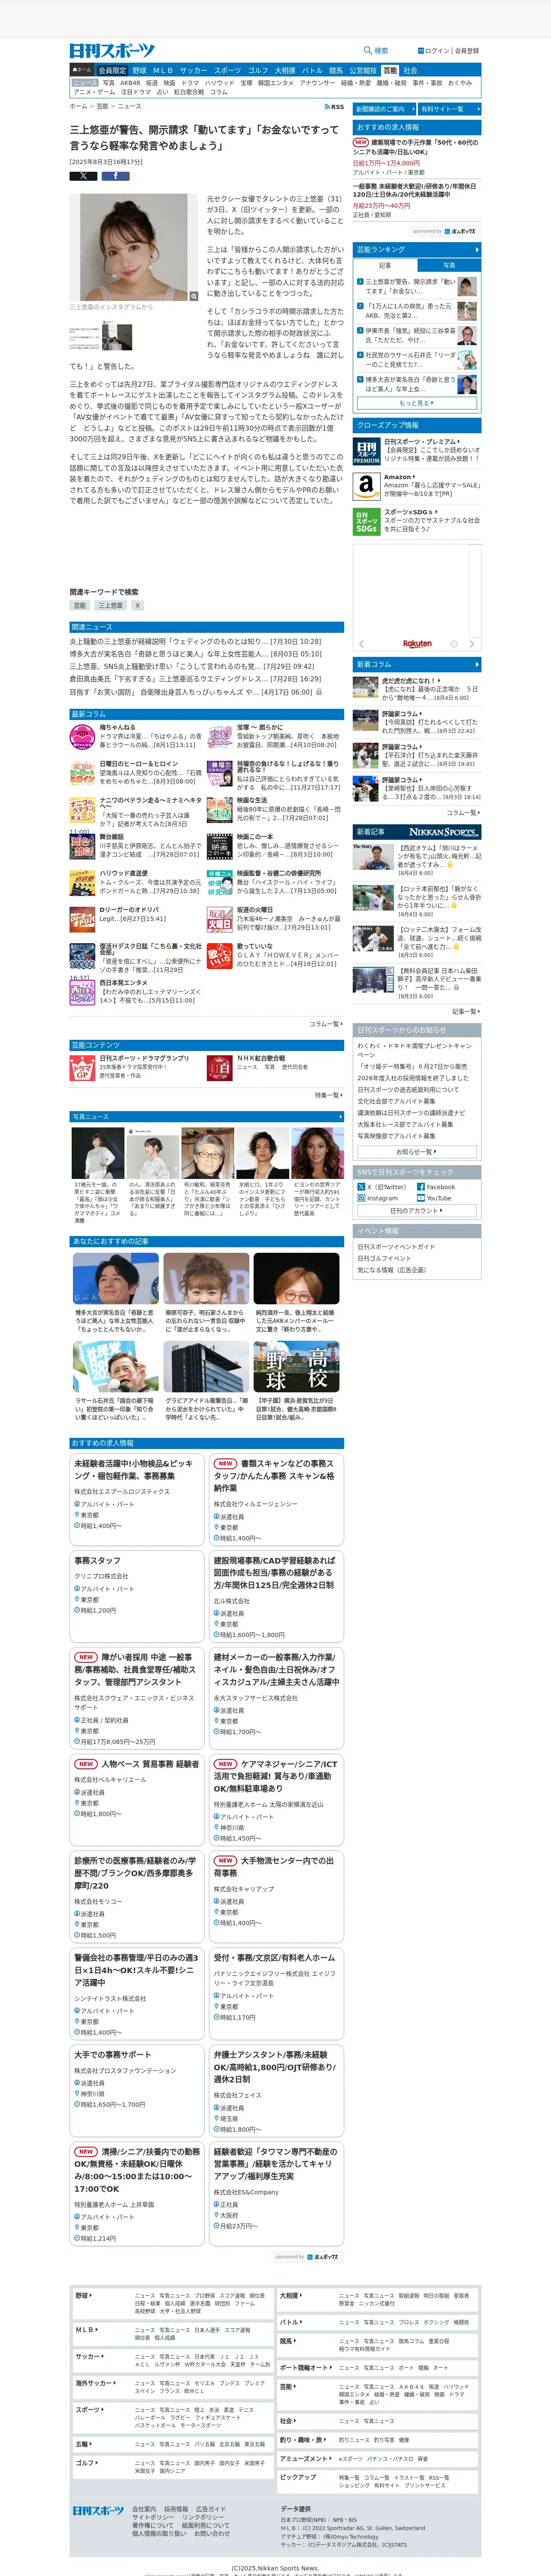Screen dimensions: 551x2576
Task: Open Facebook icon in SNS box
Action: point(421,1187)
